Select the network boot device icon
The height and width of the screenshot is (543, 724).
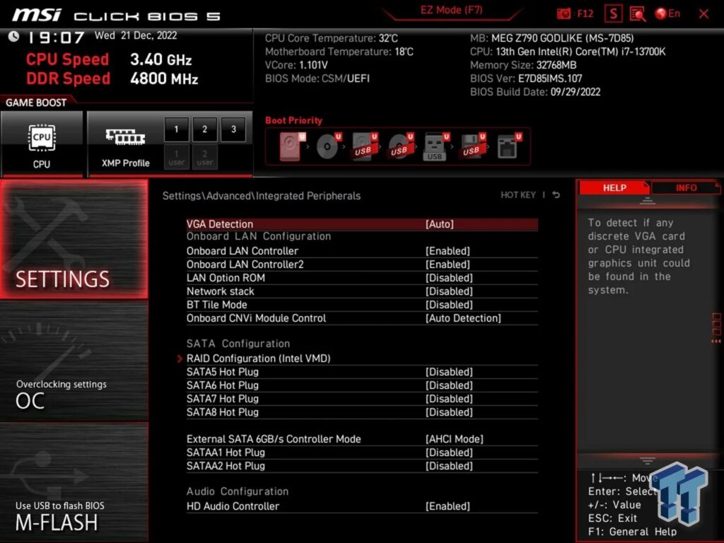click(x=509, y=146)
